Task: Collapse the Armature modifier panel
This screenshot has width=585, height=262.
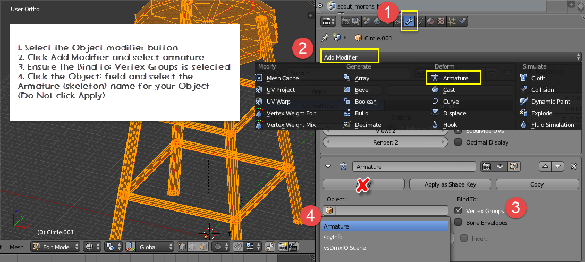Action: coord(328,166)
